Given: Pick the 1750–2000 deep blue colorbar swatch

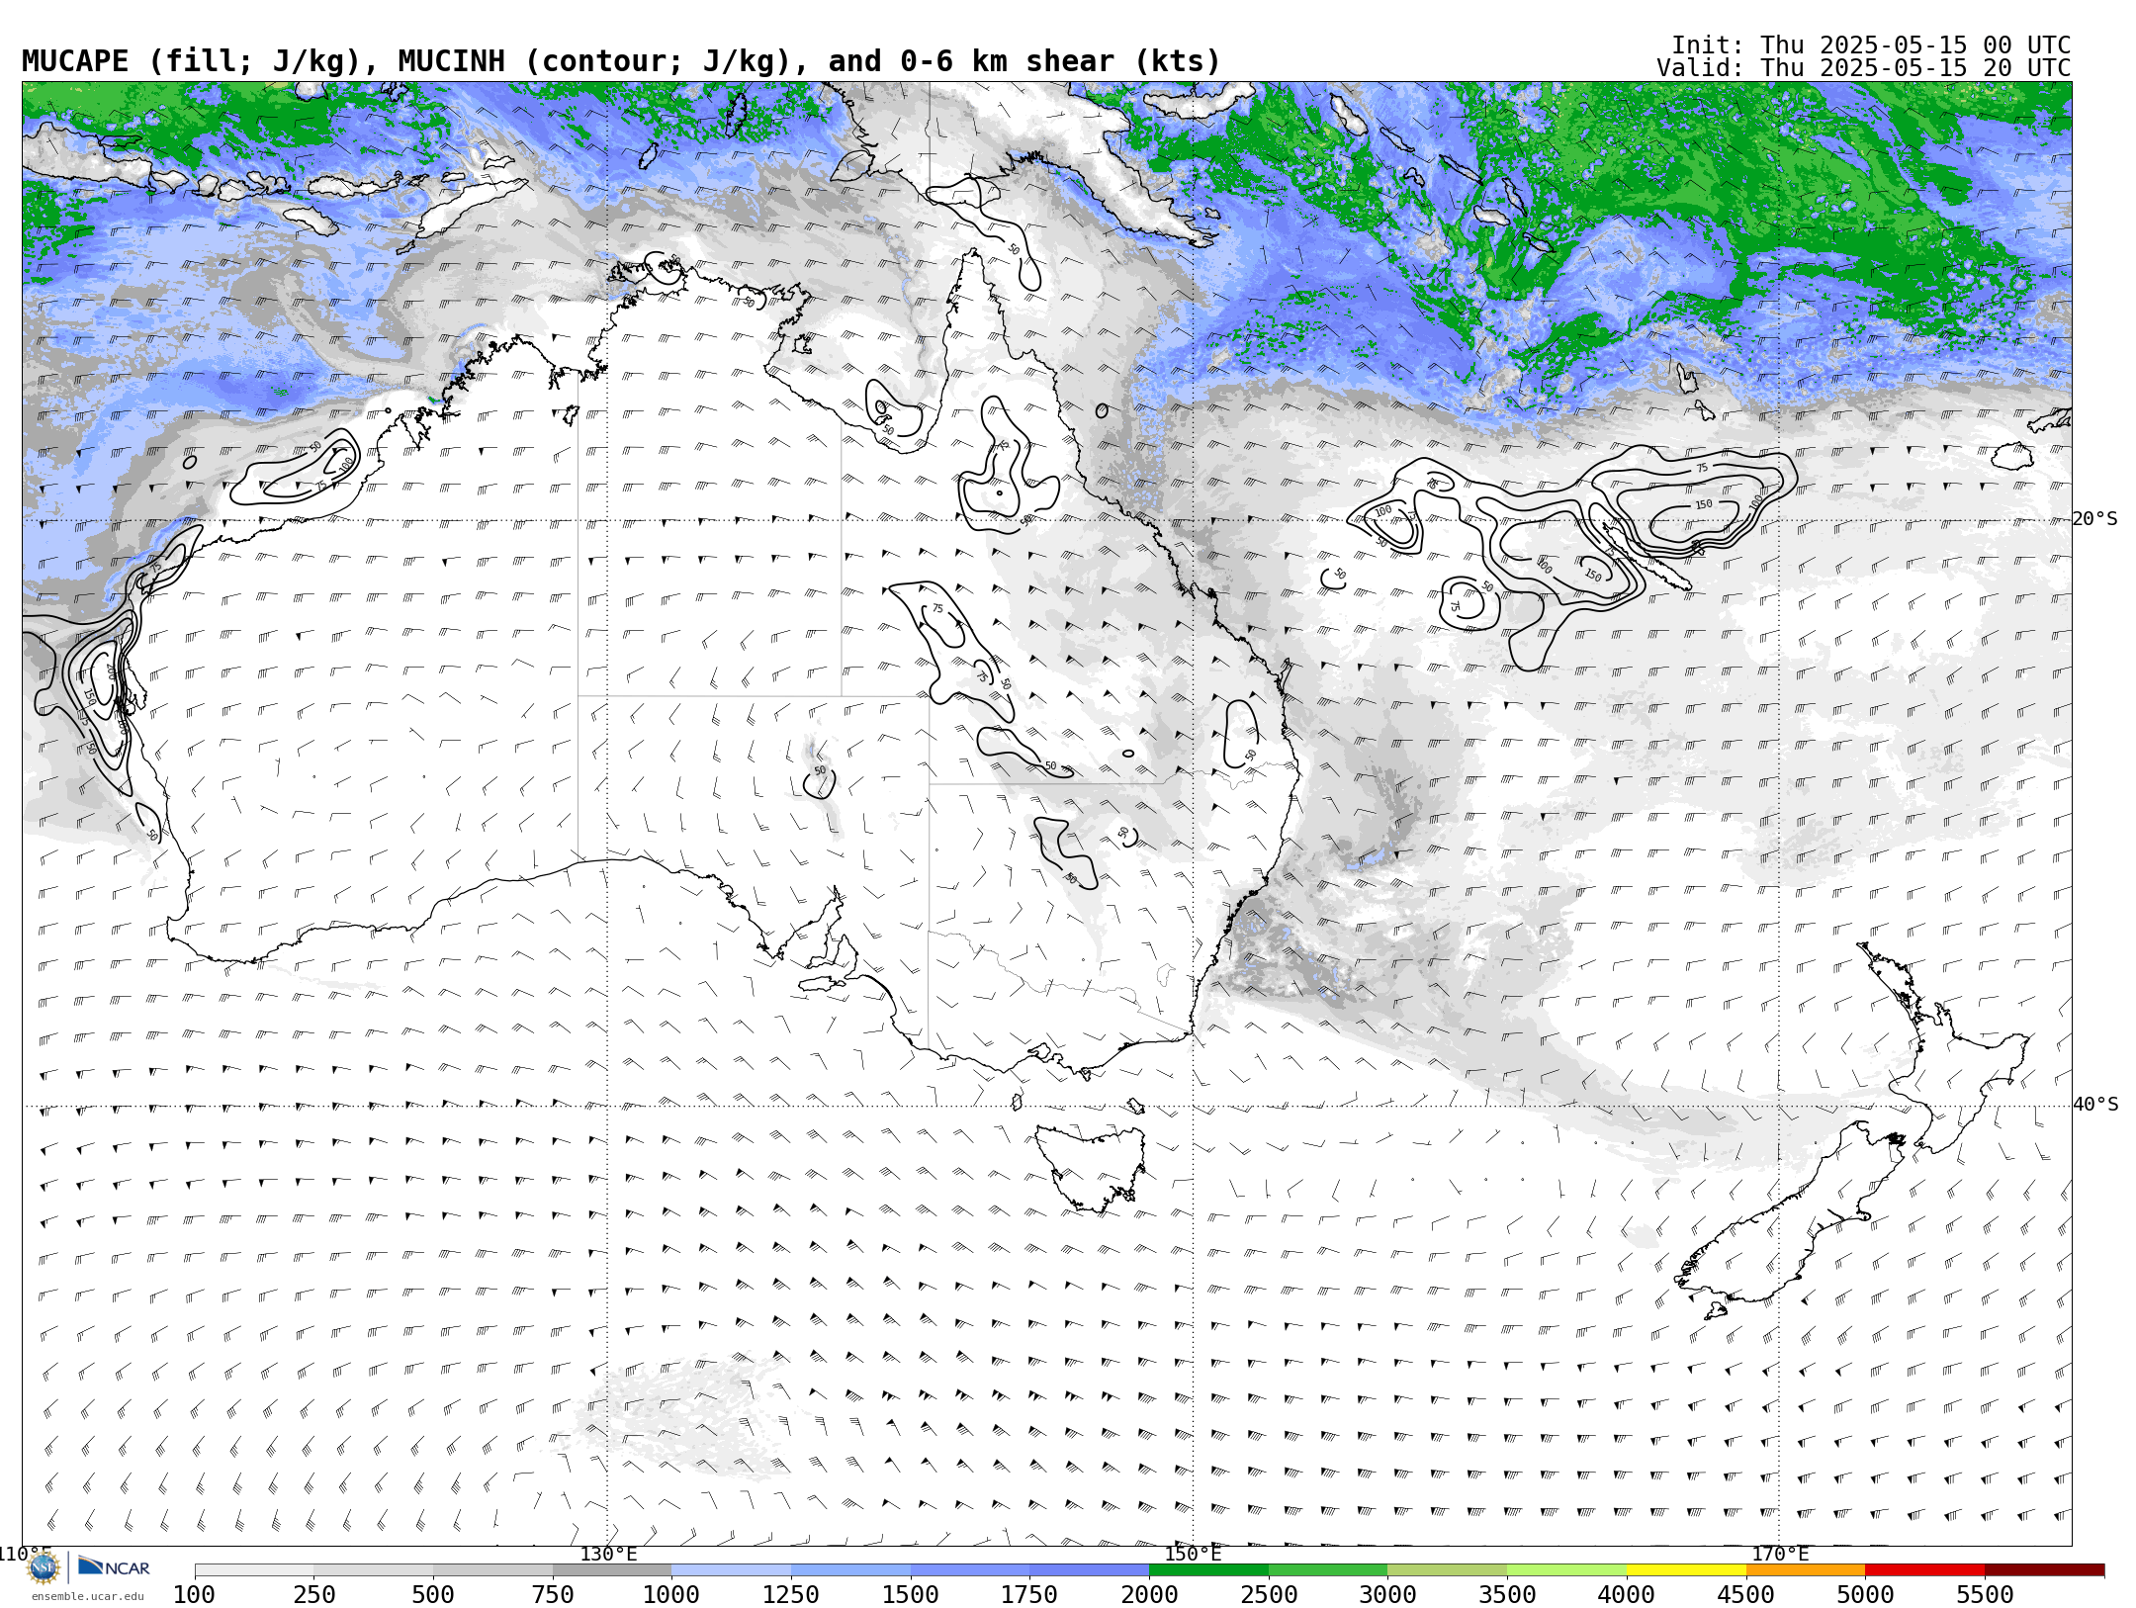Looking at the screenshot, I should pyautogui.click(x=1090, y=1570).
